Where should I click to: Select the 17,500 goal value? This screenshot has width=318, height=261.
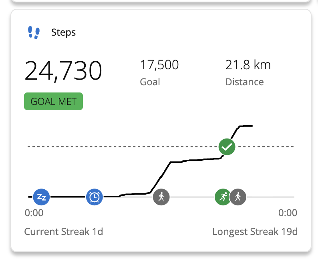pyautogui.click(x=159, y=65)
